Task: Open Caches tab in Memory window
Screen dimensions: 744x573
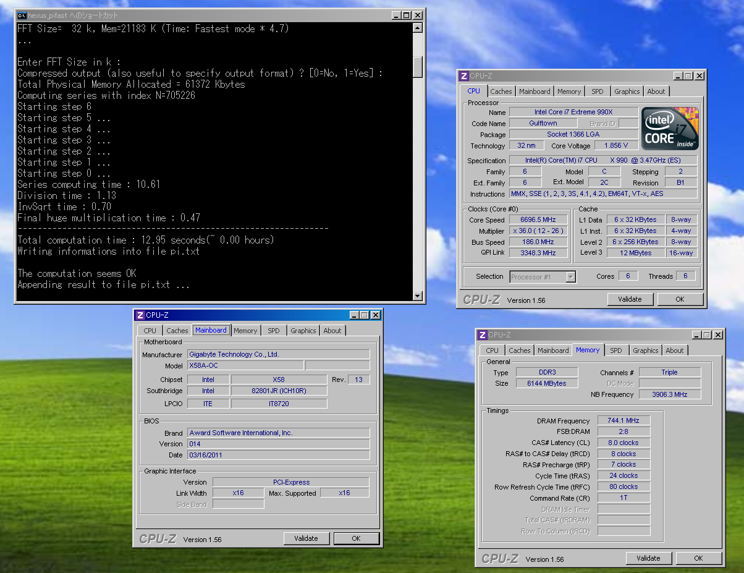Action: [520, 350]
